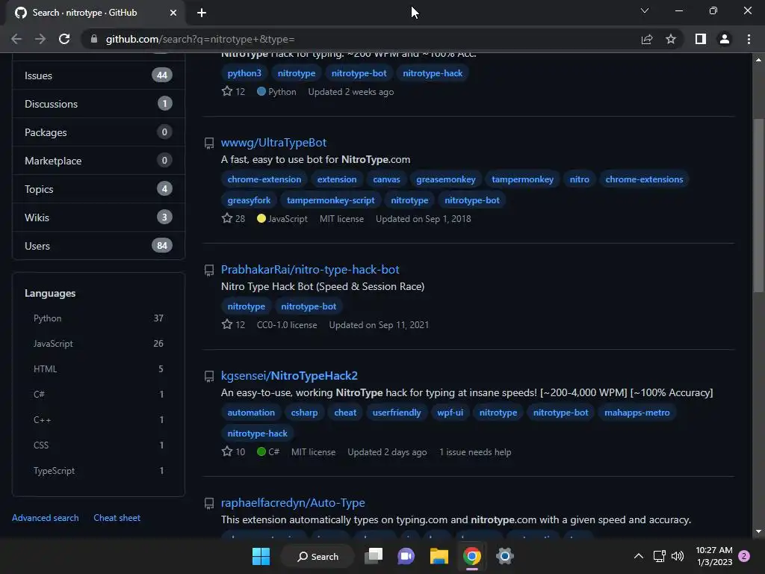This screenshot has height=574, width=765.
Task: Click star count on PrabhakarRai/nitro-type-hack-bot
Action: [234, 324]
